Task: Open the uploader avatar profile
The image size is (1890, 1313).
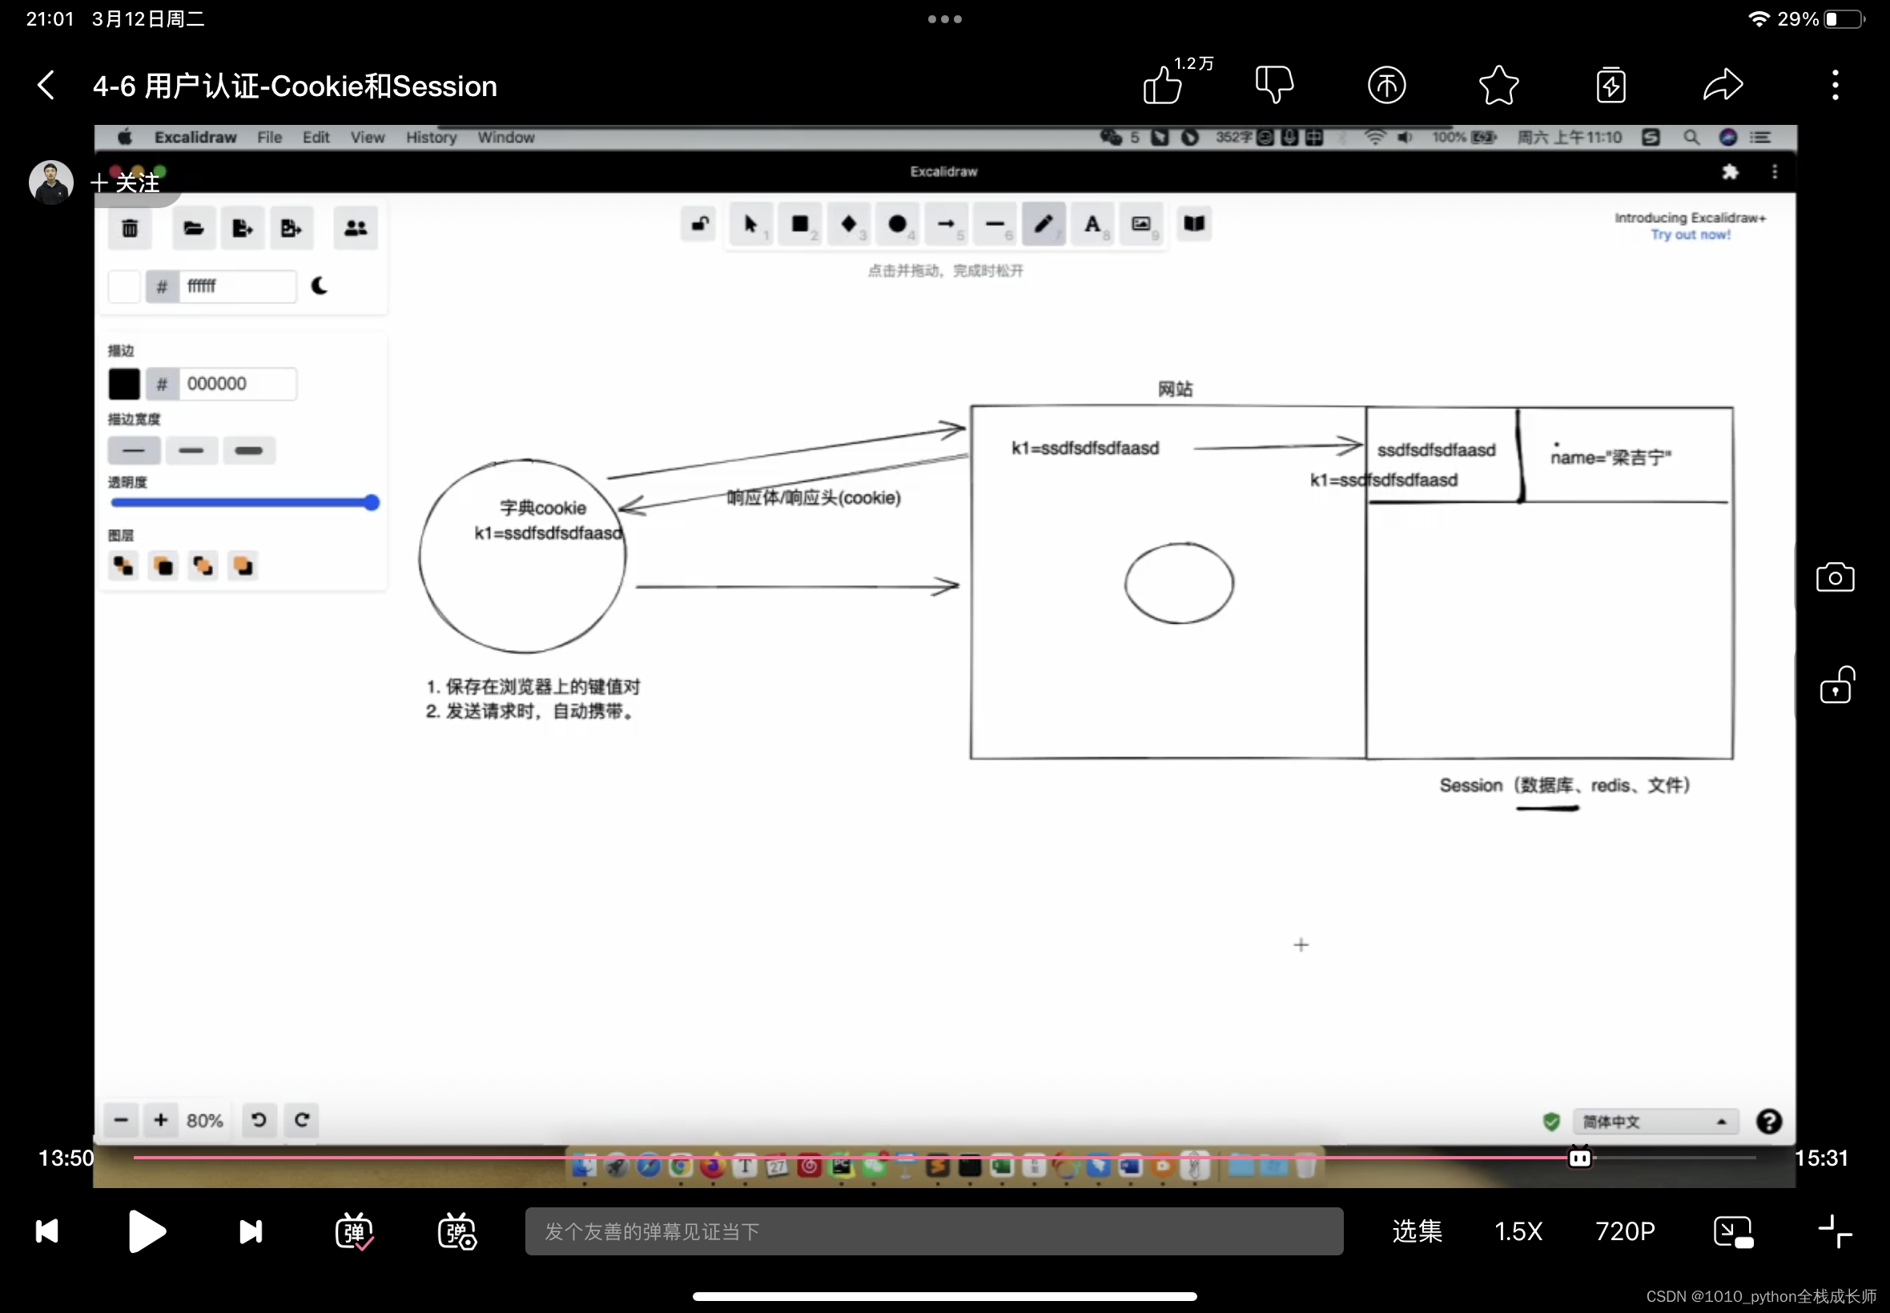Action: pyautogui.click(x=51, y=182)
